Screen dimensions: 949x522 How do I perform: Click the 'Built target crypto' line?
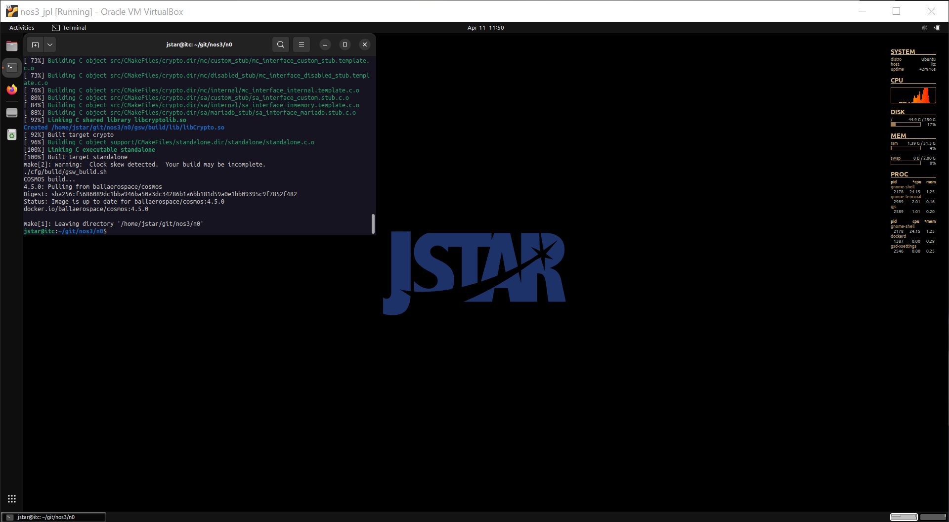69,135
